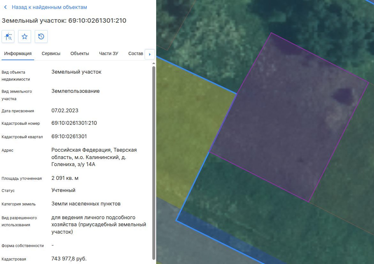Click cadastral quarter value 69:10:0261301

coord(69,136)
